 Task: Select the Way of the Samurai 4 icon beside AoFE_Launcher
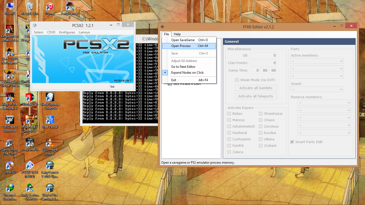tap(50, 192)
